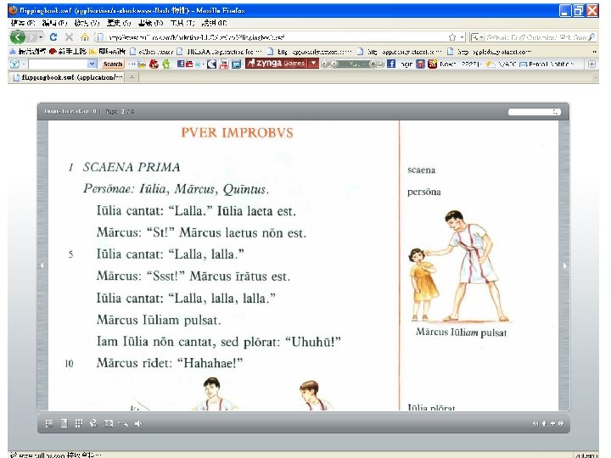
Task: Toggle fullscreen mode in the flipbook
Action: 109,423
